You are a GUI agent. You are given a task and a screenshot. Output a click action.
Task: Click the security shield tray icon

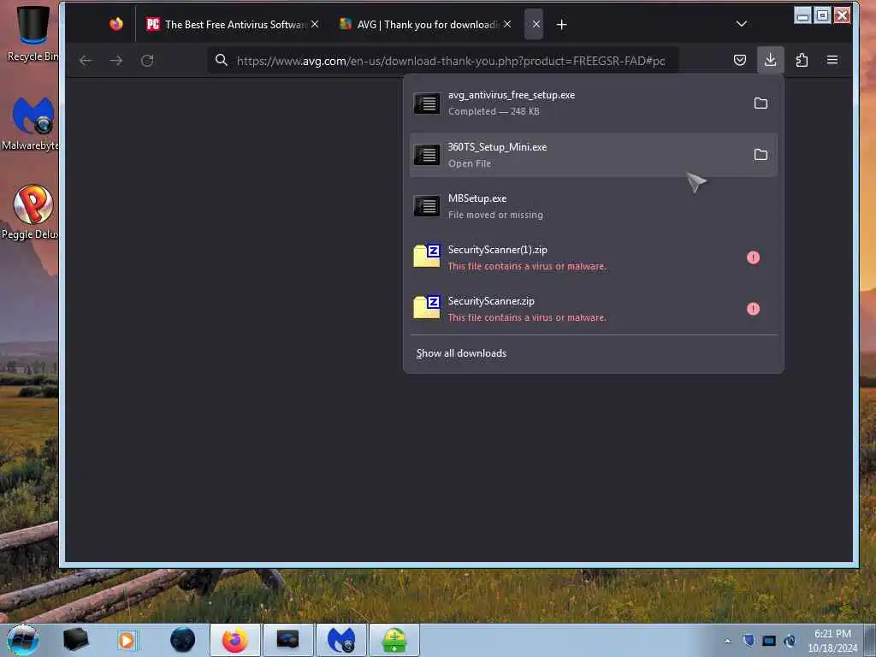coord(749,640)
